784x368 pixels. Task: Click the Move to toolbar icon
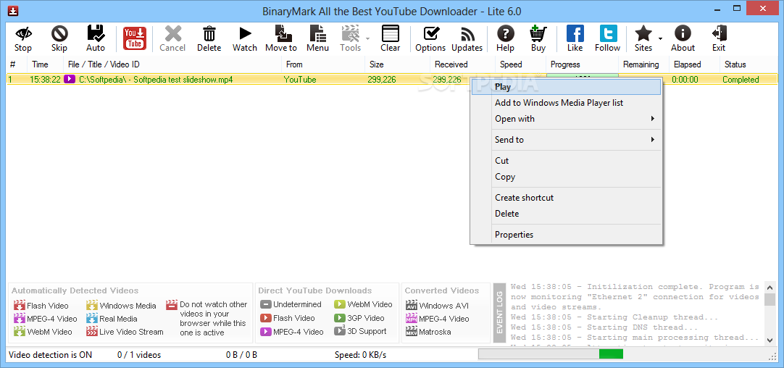point(283,34)
